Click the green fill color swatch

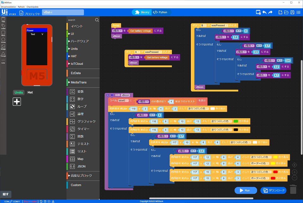pos(236,121)
